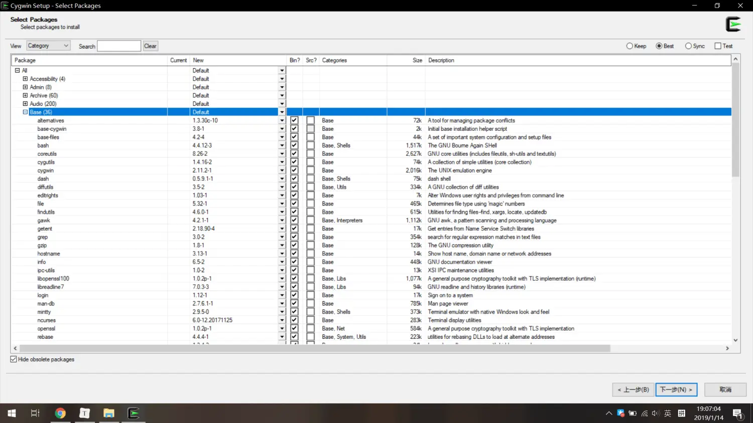Viewport: 753px width, 423px height.
Task: Click the Description column header
Action: pos(578,60)
